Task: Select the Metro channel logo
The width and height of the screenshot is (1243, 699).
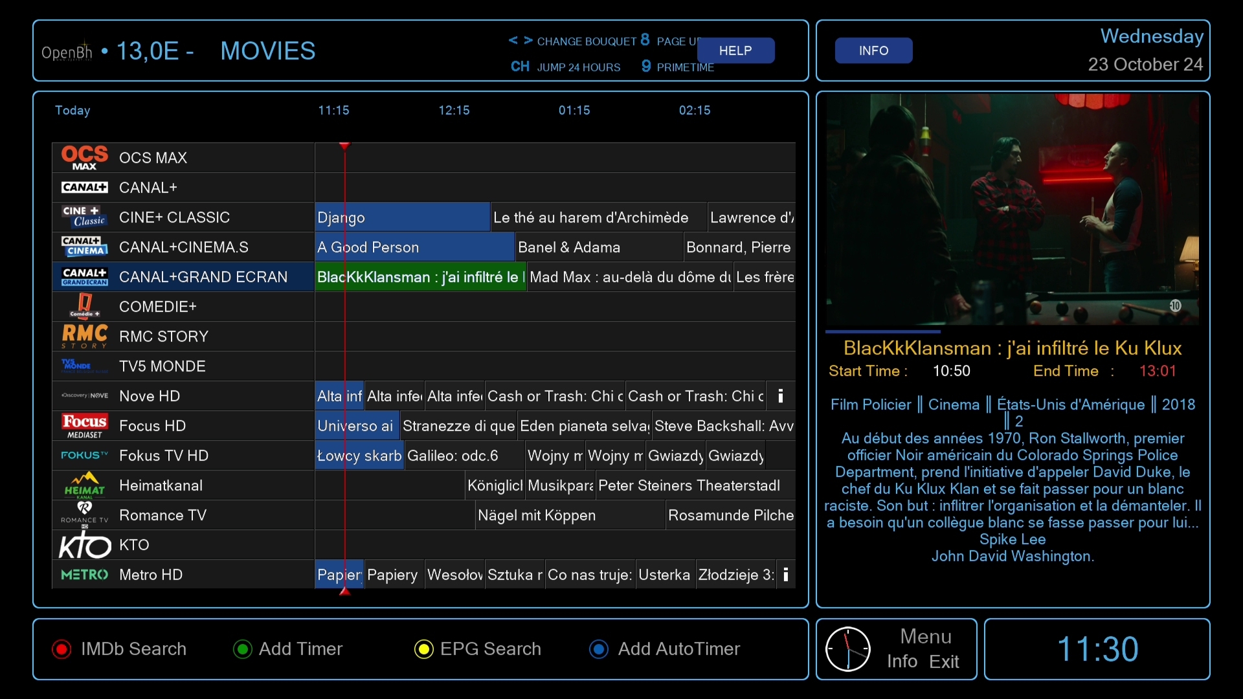Action: 84,575
